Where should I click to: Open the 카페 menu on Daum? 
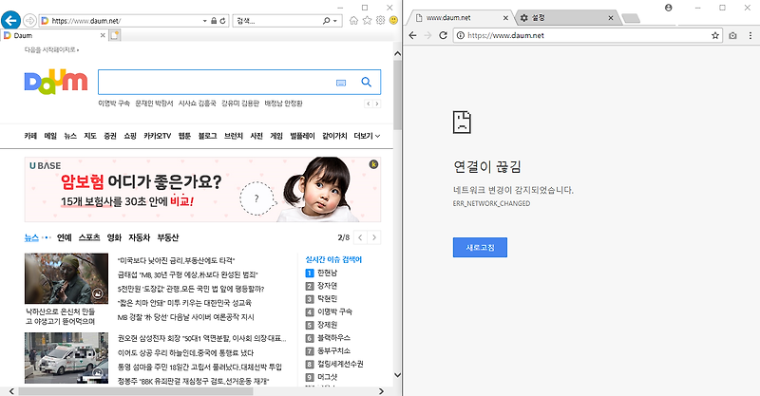(x=30, y=136)
